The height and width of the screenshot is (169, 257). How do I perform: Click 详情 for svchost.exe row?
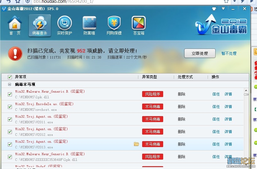pyautogui.click(x=228, y=107)
